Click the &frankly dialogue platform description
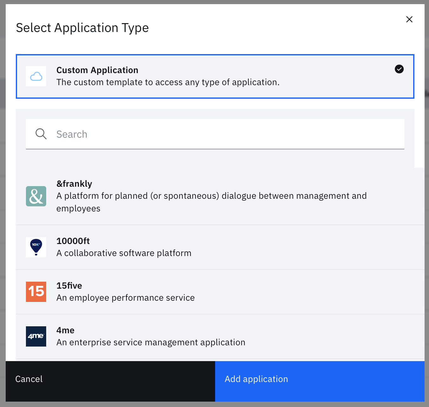This screenshot has width=429, height=407. 212,202
